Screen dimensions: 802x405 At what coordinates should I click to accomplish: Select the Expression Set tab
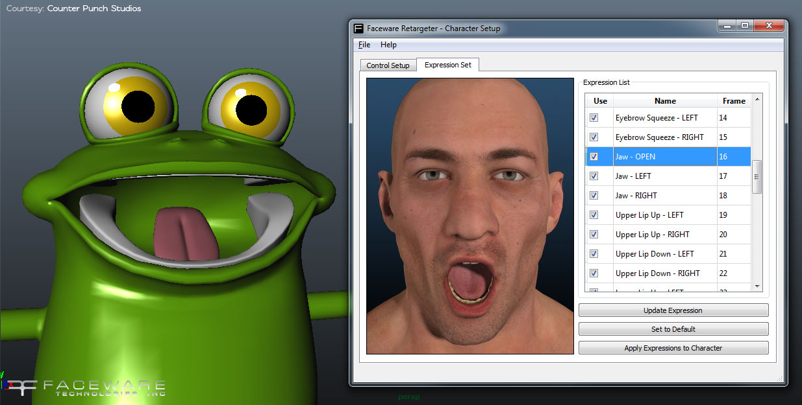447,65
